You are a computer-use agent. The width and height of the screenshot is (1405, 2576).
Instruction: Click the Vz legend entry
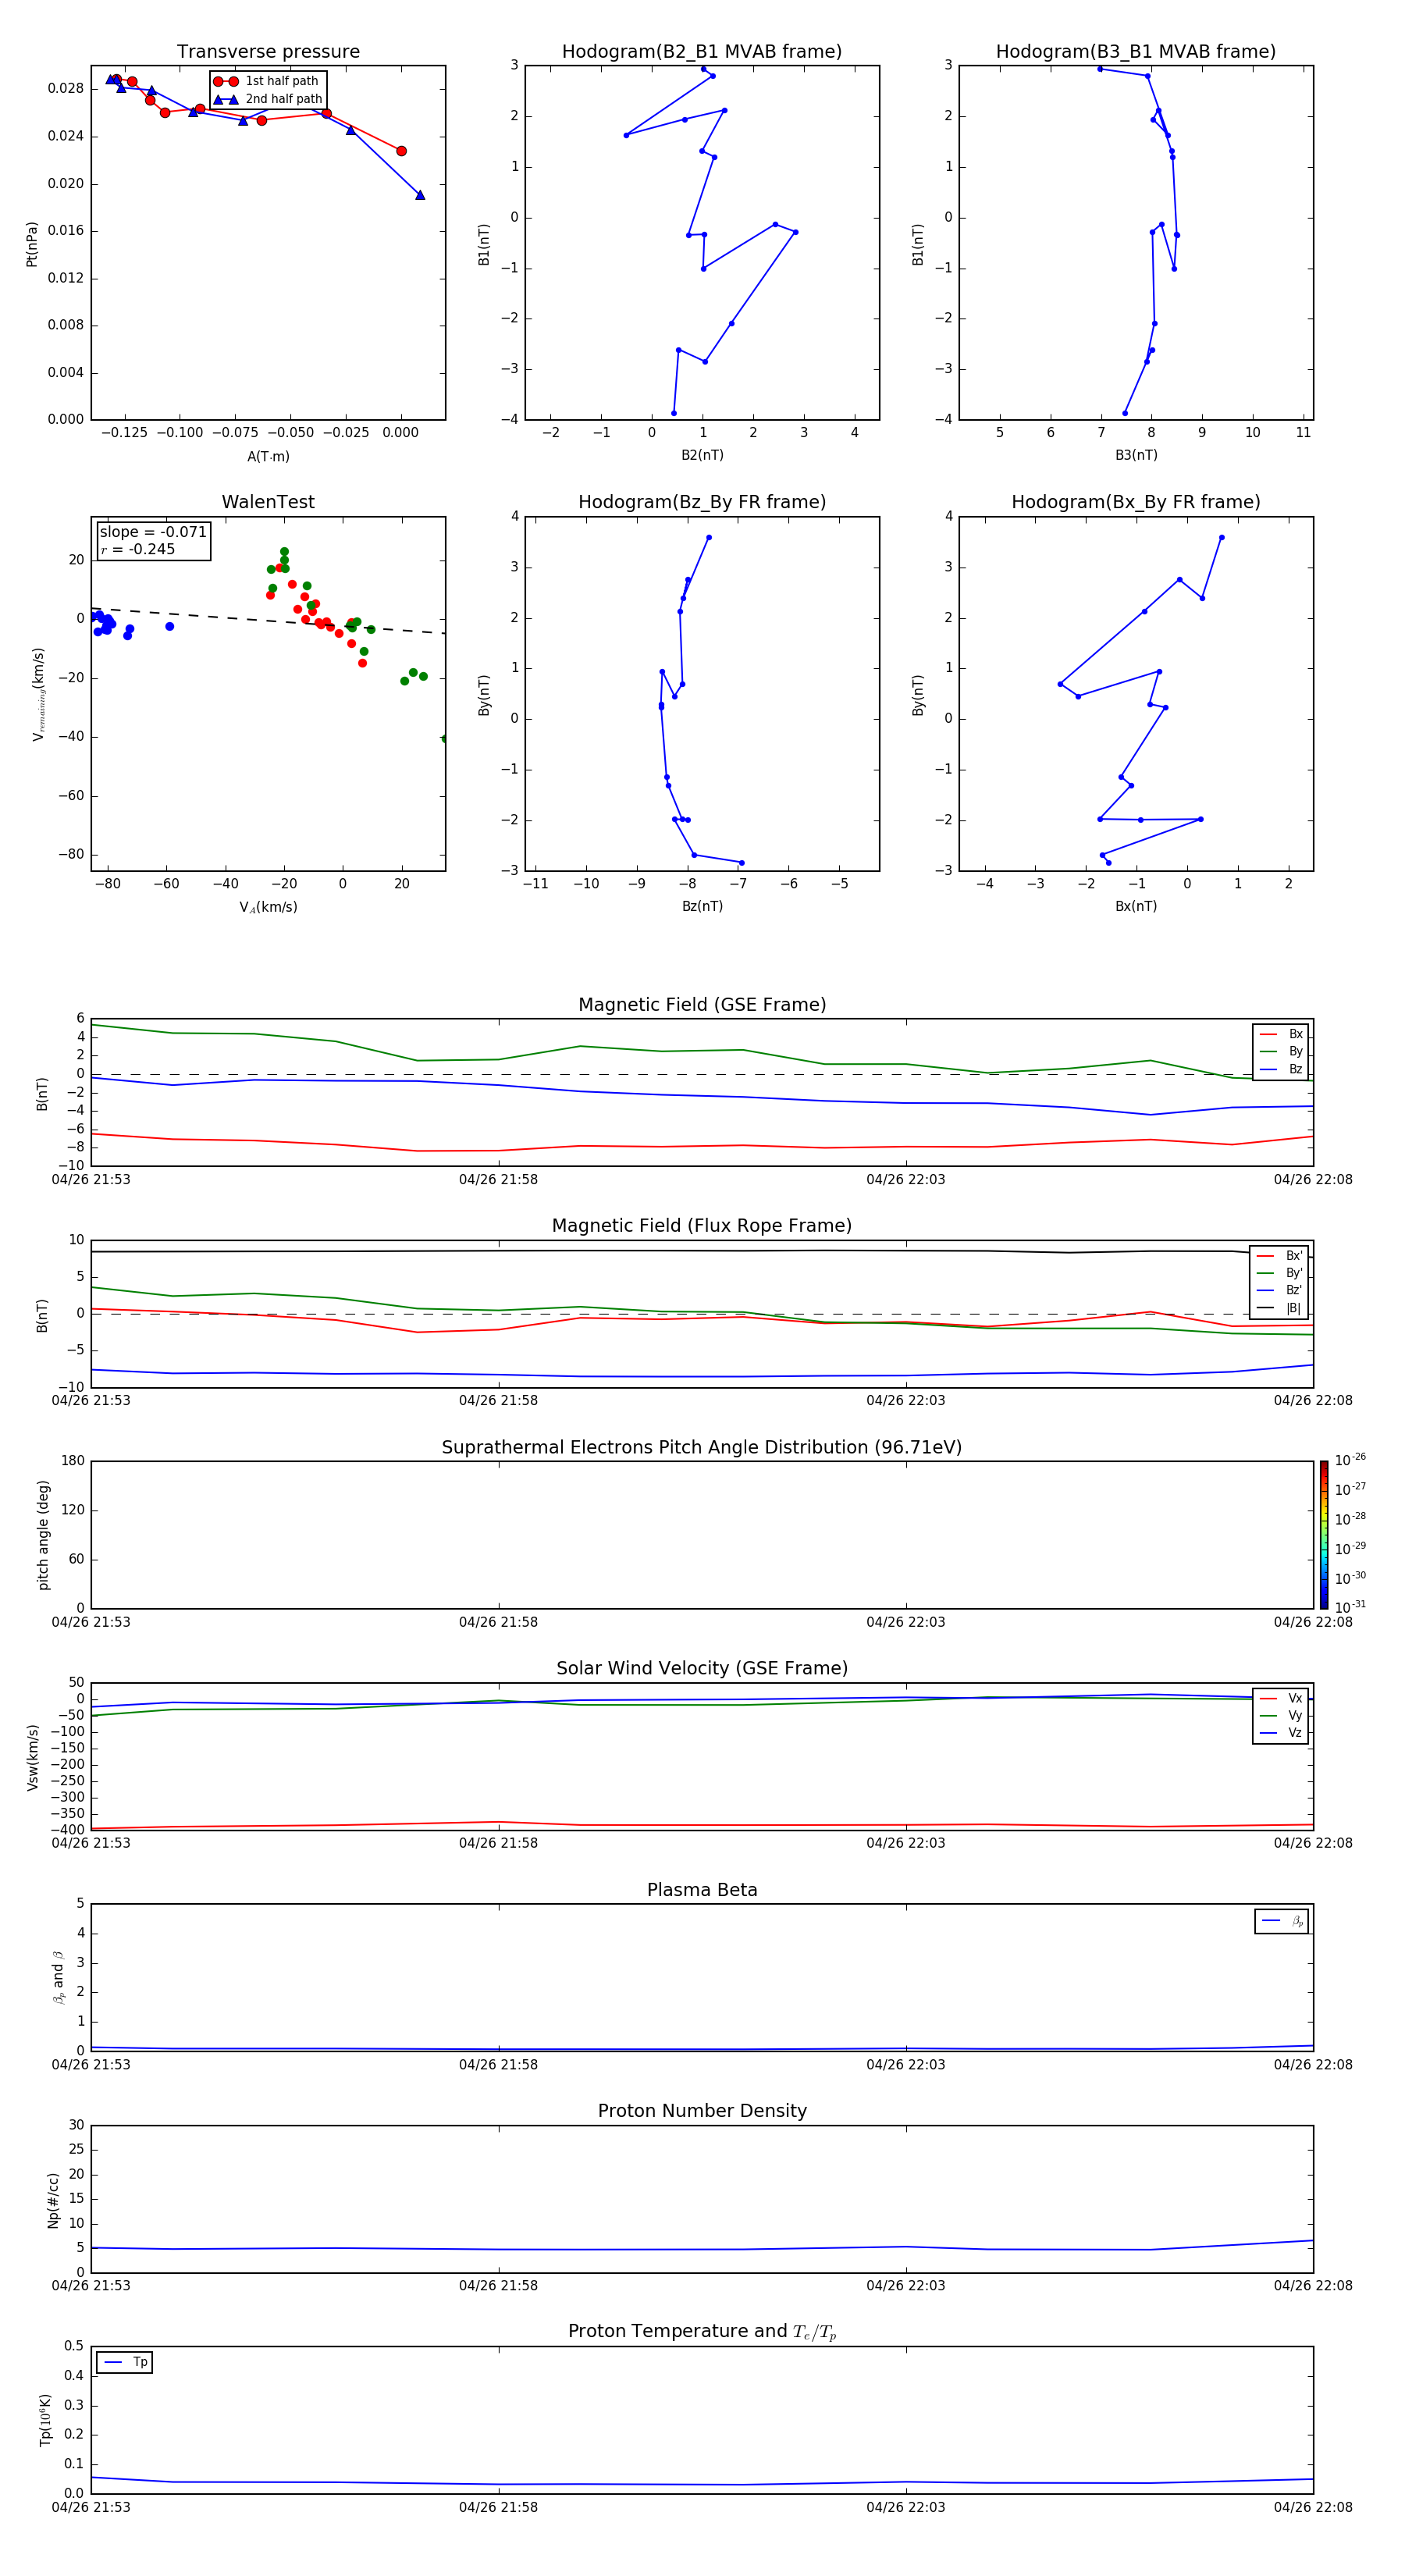click(1281, 1732)
